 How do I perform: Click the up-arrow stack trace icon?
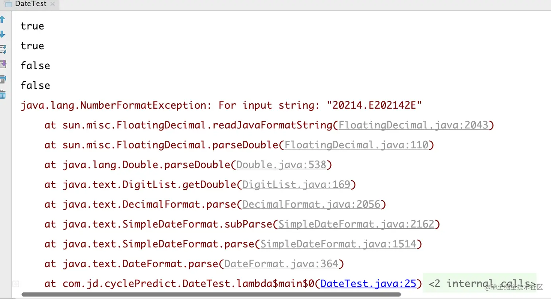pos(3,19)
